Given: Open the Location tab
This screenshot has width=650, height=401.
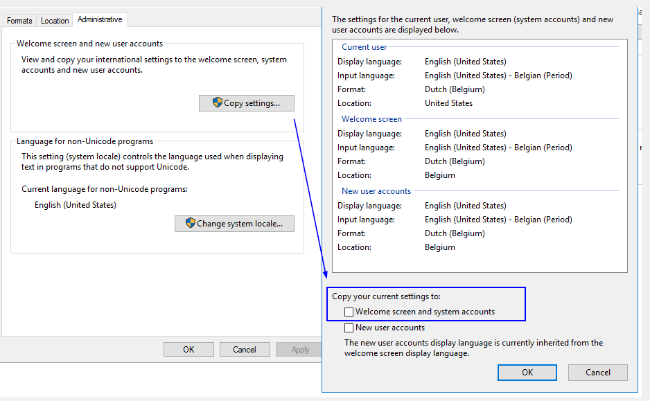Looking at the screenshot, I should tap(55, 21).
